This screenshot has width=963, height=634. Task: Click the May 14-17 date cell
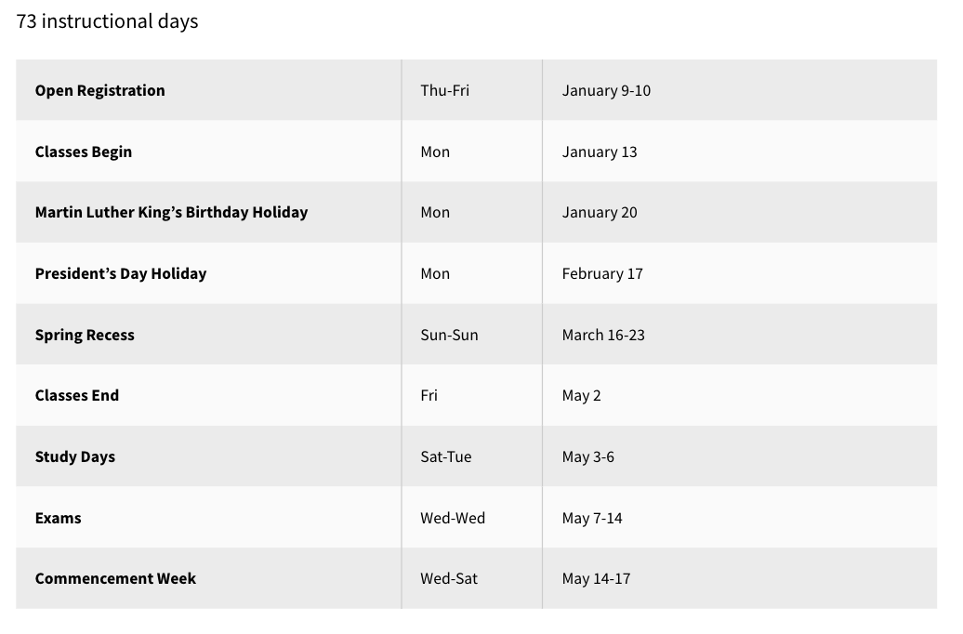[x=596, y=578]
